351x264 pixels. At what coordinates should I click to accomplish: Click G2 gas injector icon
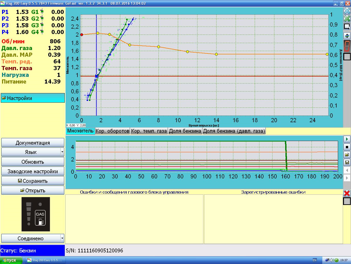coord(42,19)
